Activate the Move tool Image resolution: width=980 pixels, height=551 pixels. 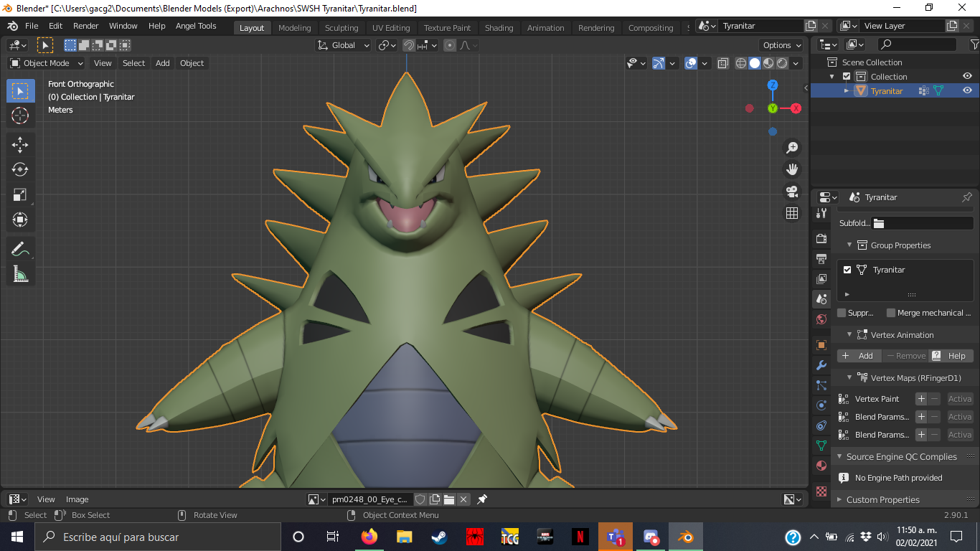tap(20, 145)
